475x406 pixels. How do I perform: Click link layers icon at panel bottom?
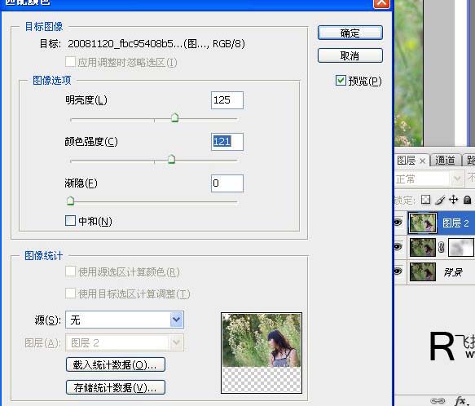(438, 401)
